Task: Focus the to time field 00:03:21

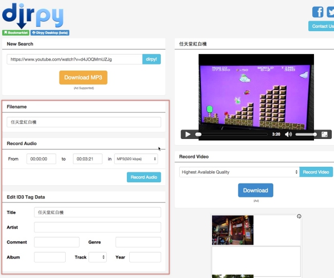Action: click(x=87, y=159)
